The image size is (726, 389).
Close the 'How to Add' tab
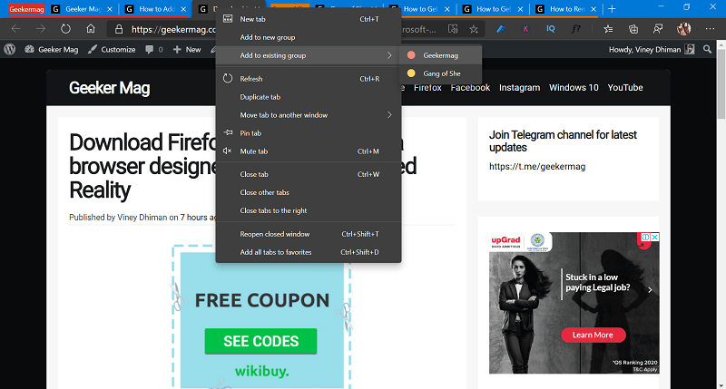click(x=183, y=9)
